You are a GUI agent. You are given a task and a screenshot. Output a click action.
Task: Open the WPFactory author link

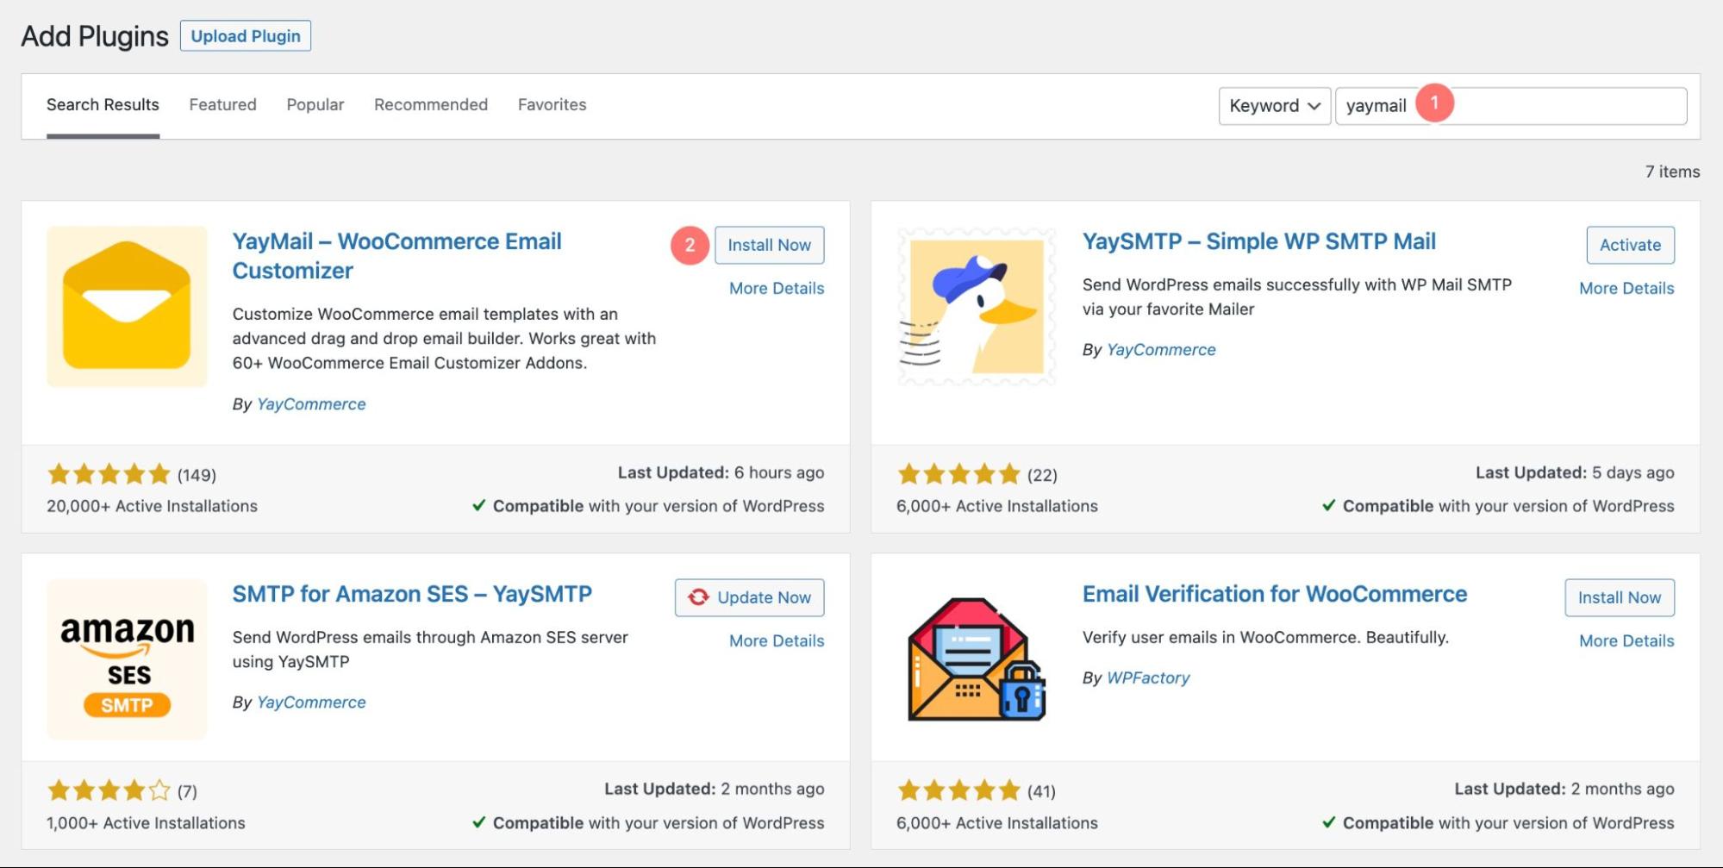[x=1148, y=678]
